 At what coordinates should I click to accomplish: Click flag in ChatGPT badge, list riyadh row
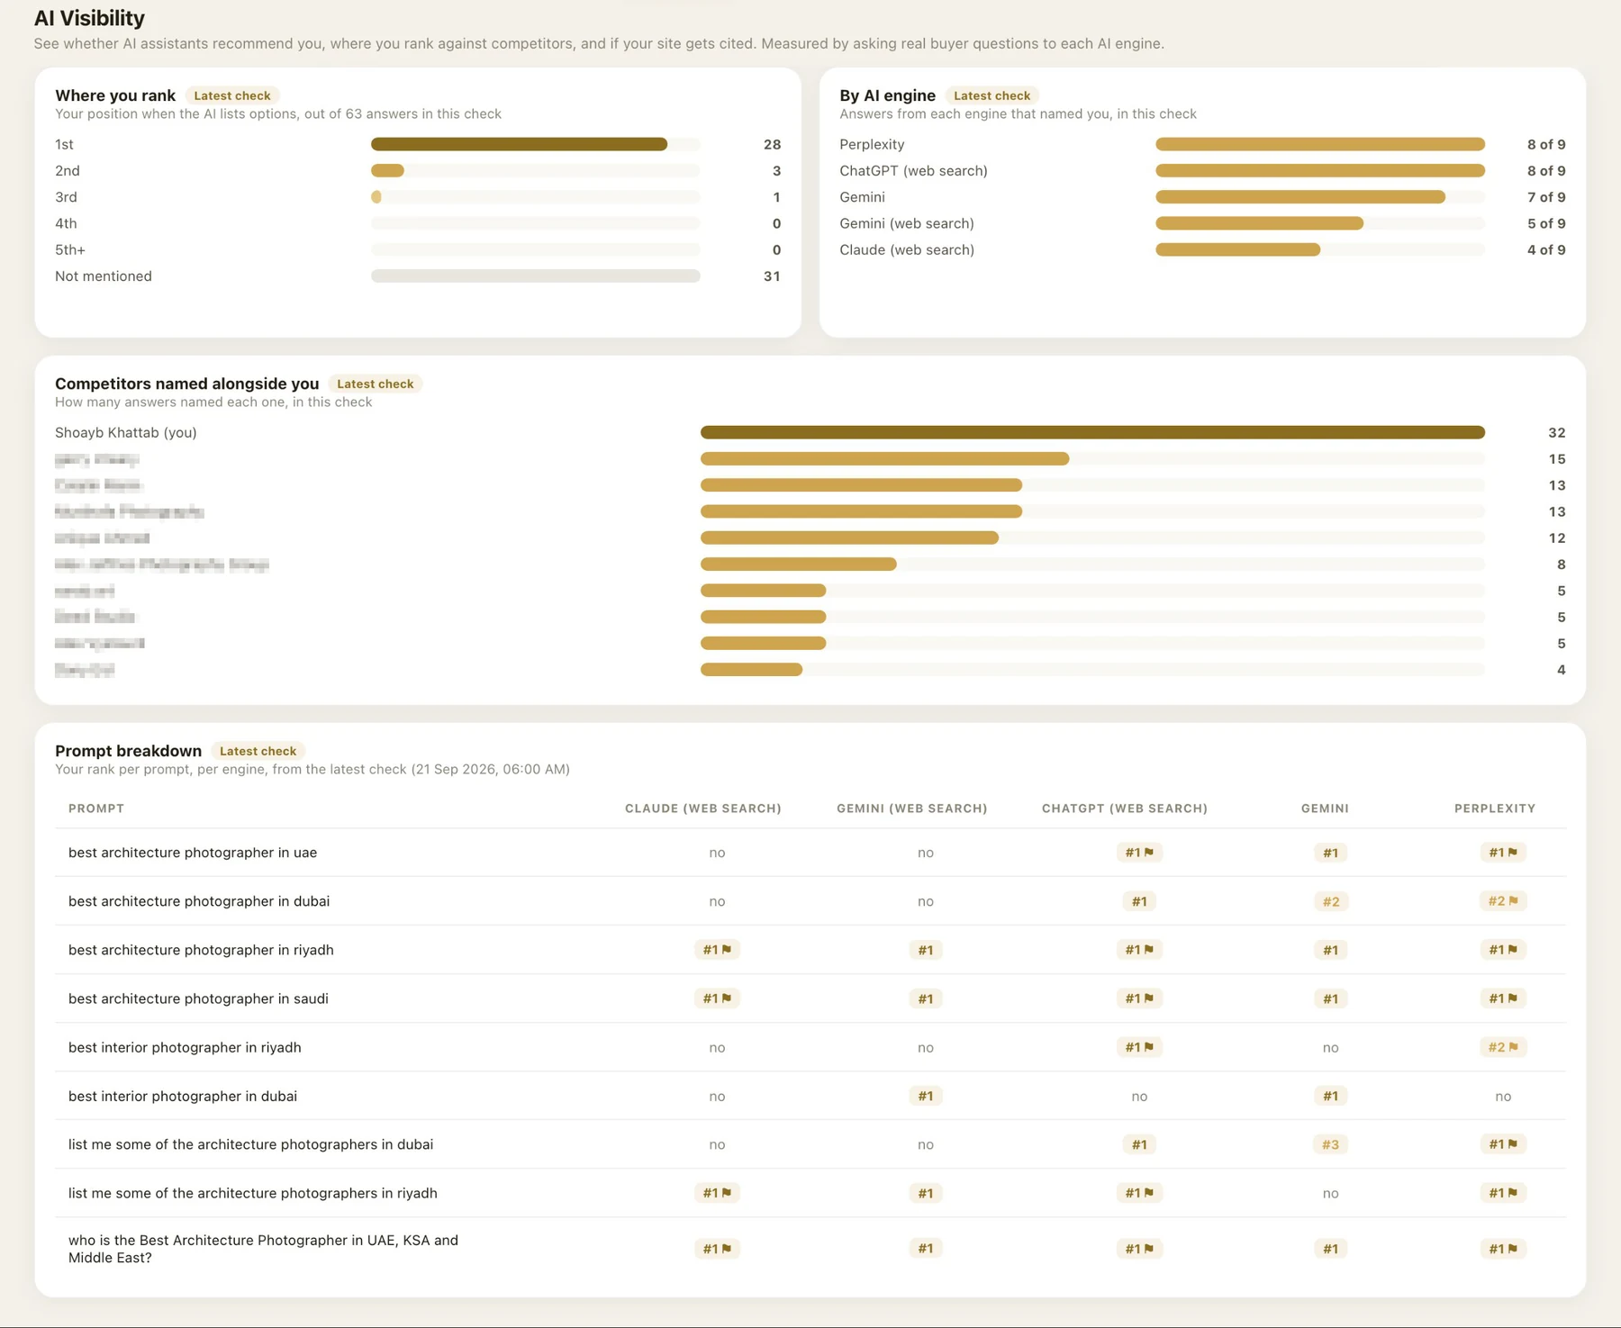1149,1192
